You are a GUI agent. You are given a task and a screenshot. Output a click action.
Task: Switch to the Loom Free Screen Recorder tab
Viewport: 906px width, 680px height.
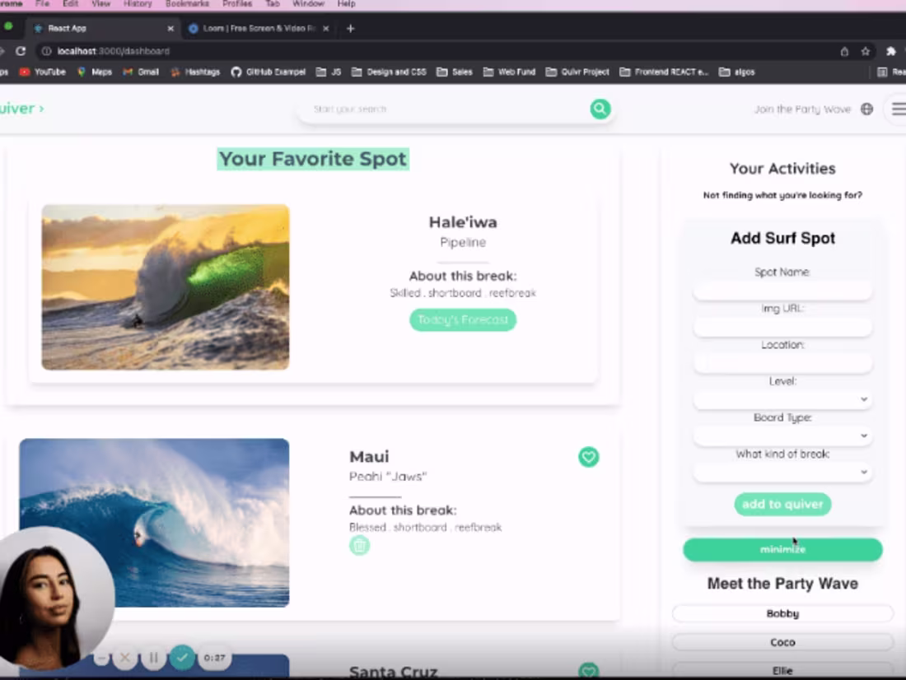[255, 26]
